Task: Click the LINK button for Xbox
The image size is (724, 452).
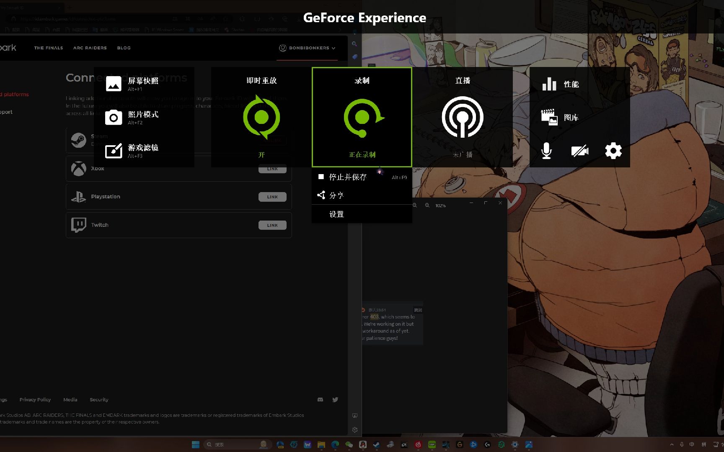Action: click(272, 169)
